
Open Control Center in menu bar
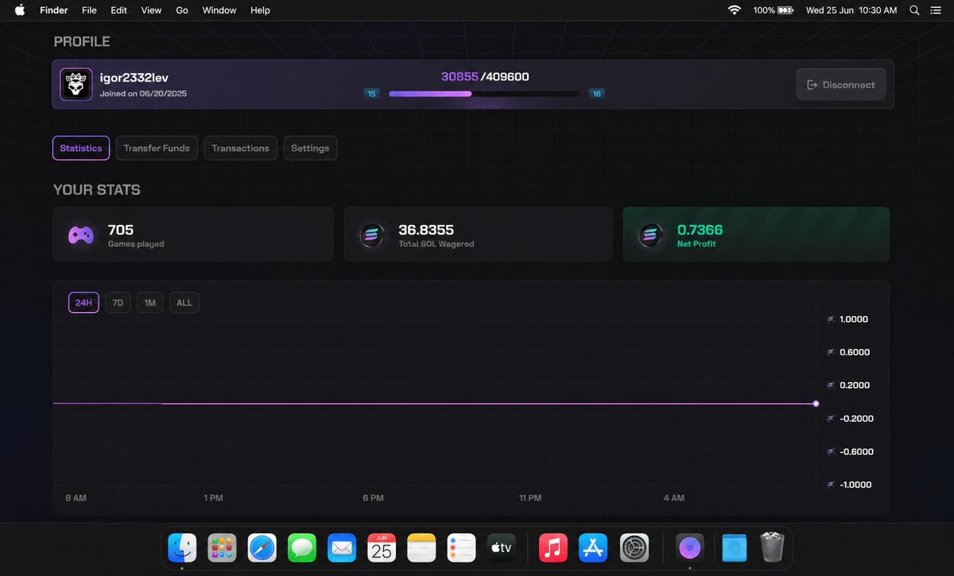point(937,10)
